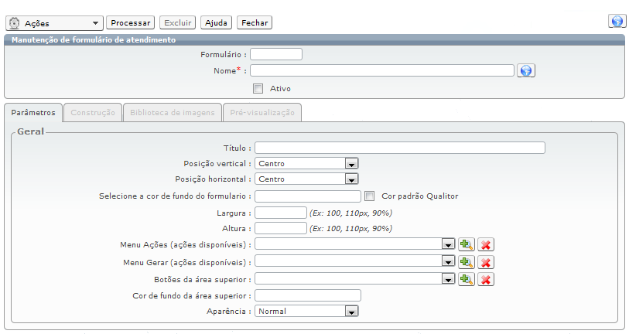Click the globe icon in the top-right corner
This screenshot has width=629, height=334.
tap(617, 21)
